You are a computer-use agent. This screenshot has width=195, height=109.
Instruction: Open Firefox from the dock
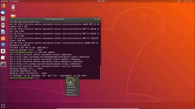(3, 6)
